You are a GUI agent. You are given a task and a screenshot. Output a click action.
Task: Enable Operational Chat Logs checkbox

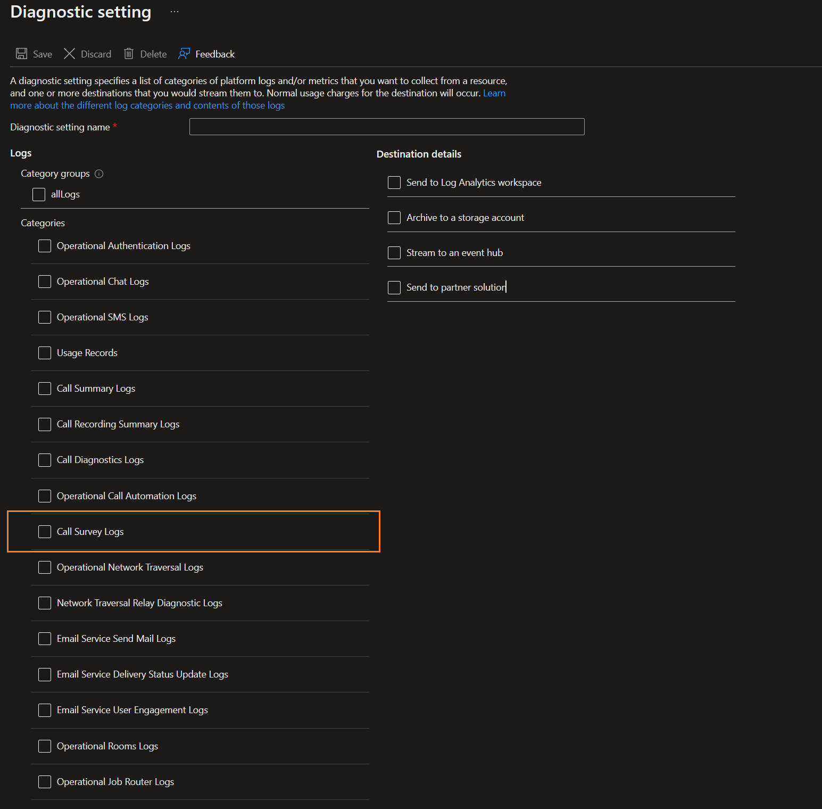[x=45, y=282]
